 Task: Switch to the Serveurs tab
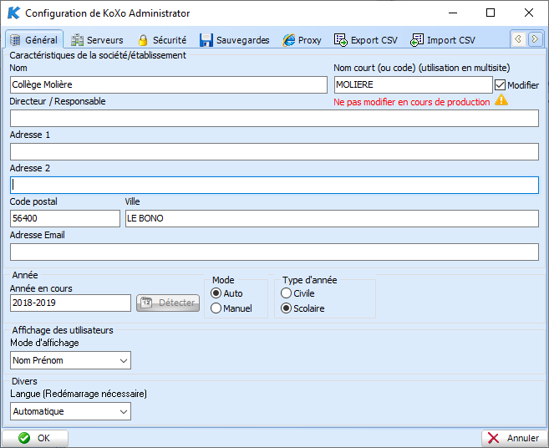click(97, 40)
